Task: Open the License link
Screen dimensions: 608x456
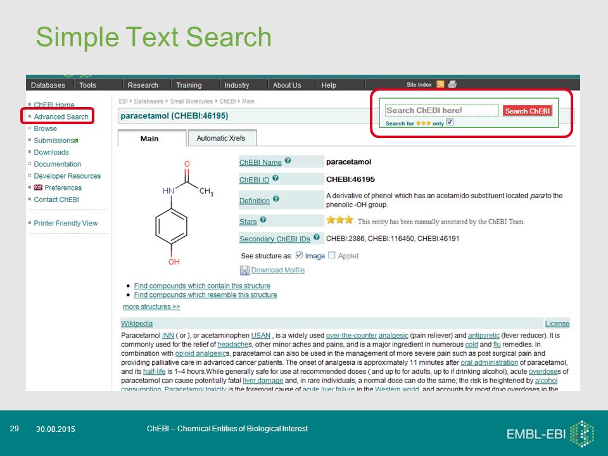Action: (x=557, y=324)
